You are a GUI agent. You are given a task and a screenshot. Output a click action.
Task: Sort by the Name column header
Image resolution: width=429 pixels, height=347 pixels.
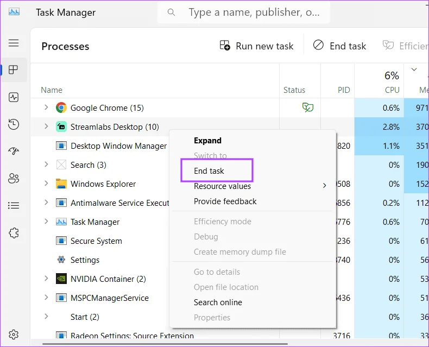[52, 90]
